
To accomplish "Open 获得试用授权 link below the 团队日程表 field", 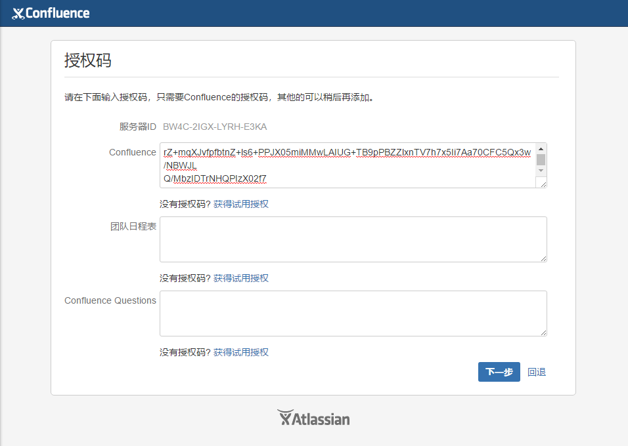I will tap(240, 278).
